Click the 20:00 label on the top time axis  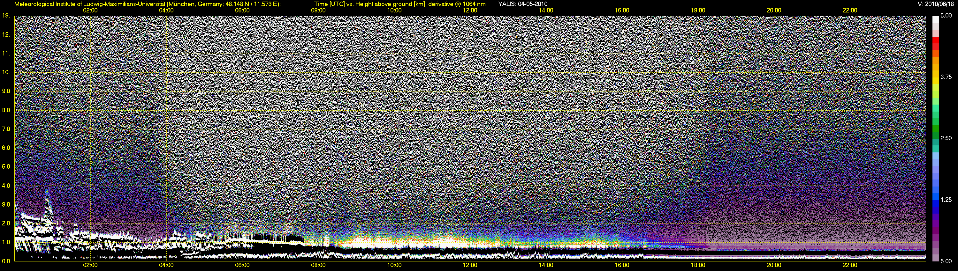pyautogui.click(x=774, y=11)
